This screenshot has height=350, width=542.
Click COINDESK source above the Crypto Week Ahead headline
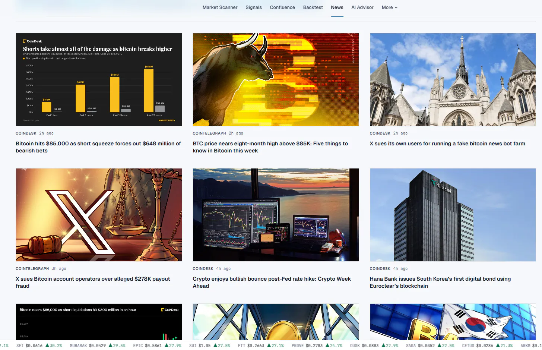point(203,268)
